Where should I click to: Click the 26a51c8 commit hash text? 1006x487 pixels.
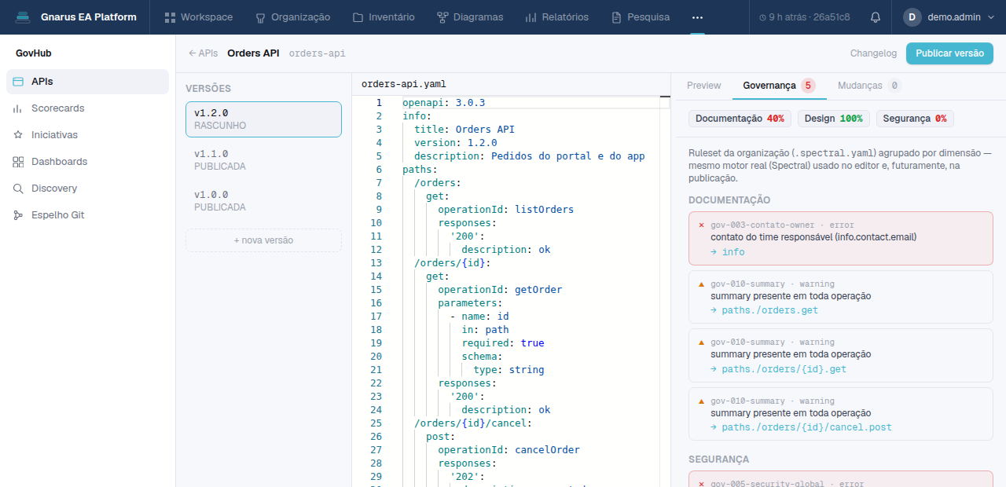coord(832,17)
